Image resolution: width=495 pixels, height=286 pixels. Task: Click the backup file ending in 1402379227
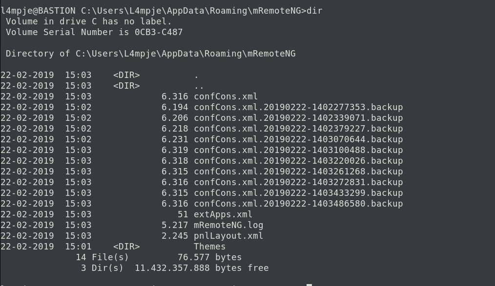[x=298, y=129]
